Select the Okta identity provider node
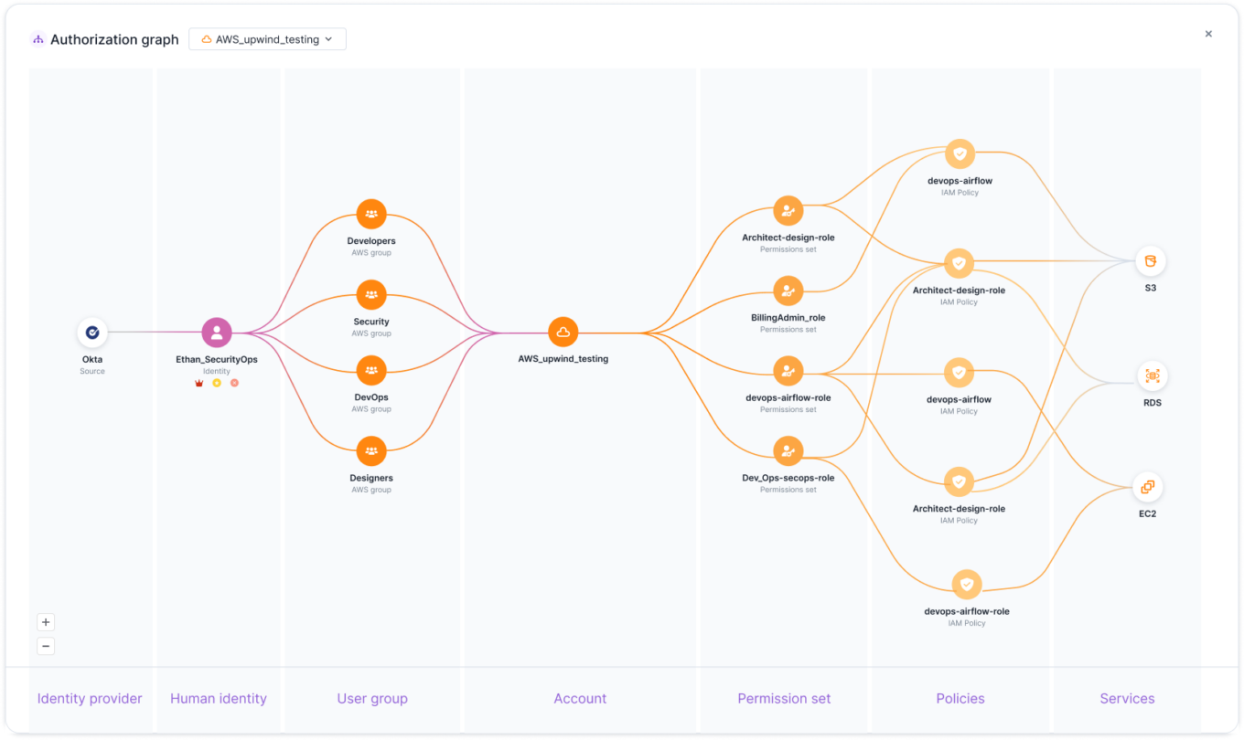Image resolution: width=1244 pixels, height=740 pixels. point(91,332)
